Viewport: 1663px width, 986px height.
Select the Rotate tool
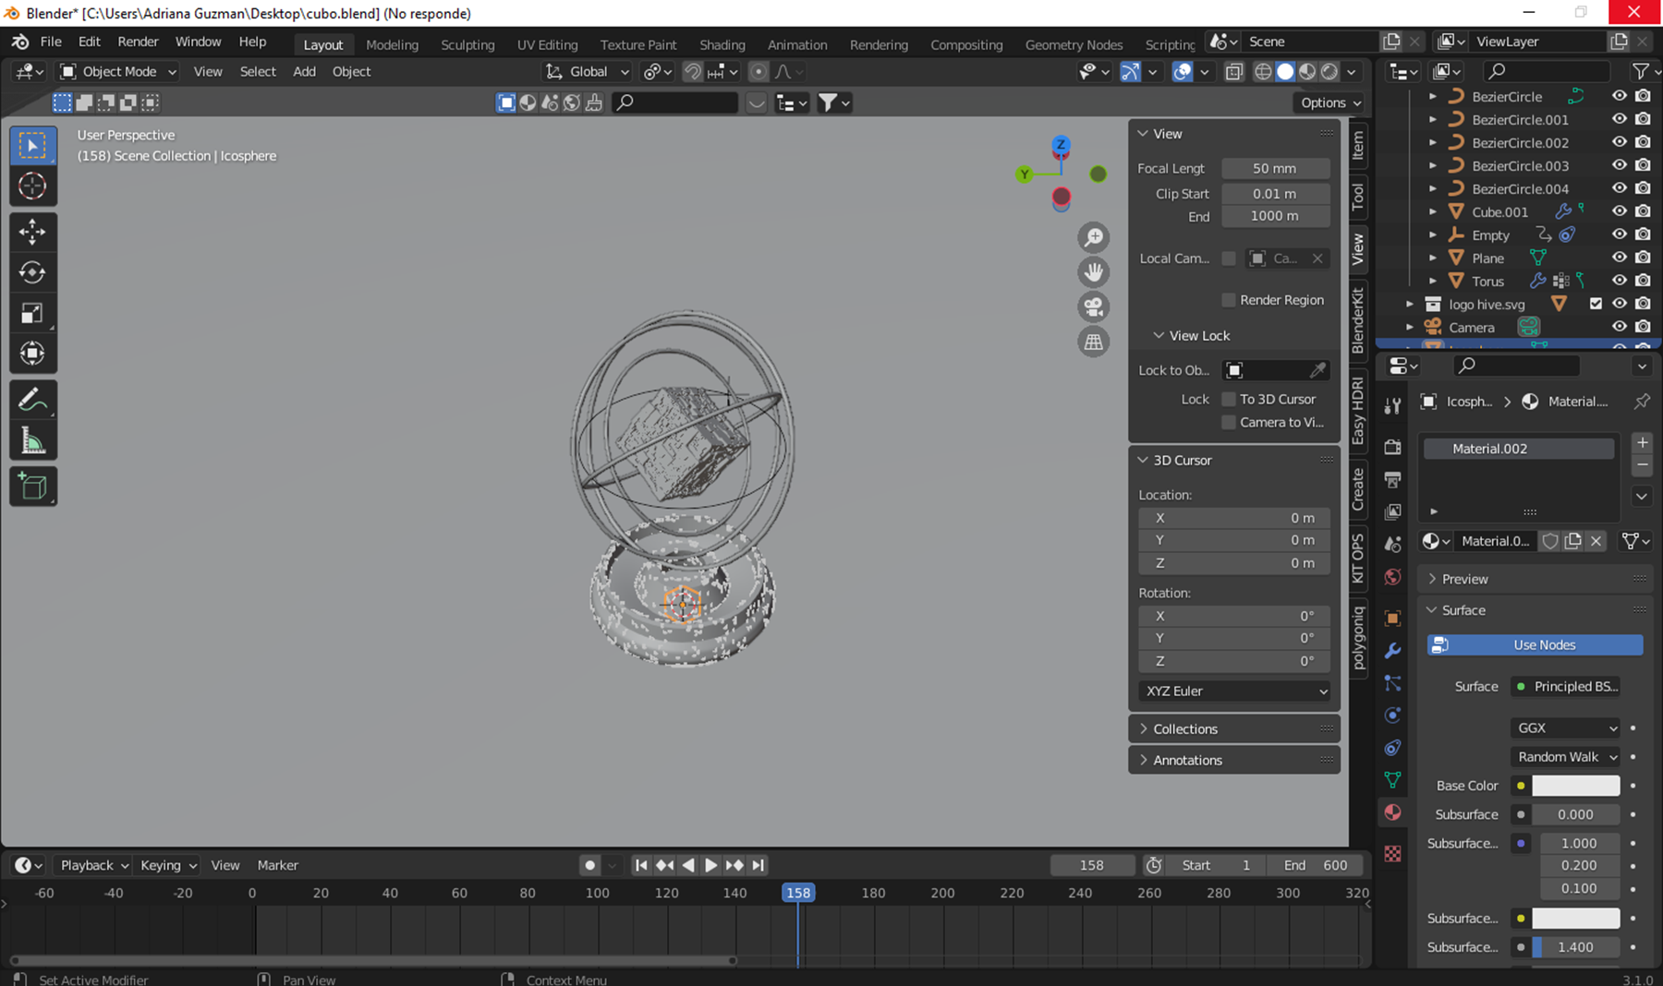(x=32, y=272)
